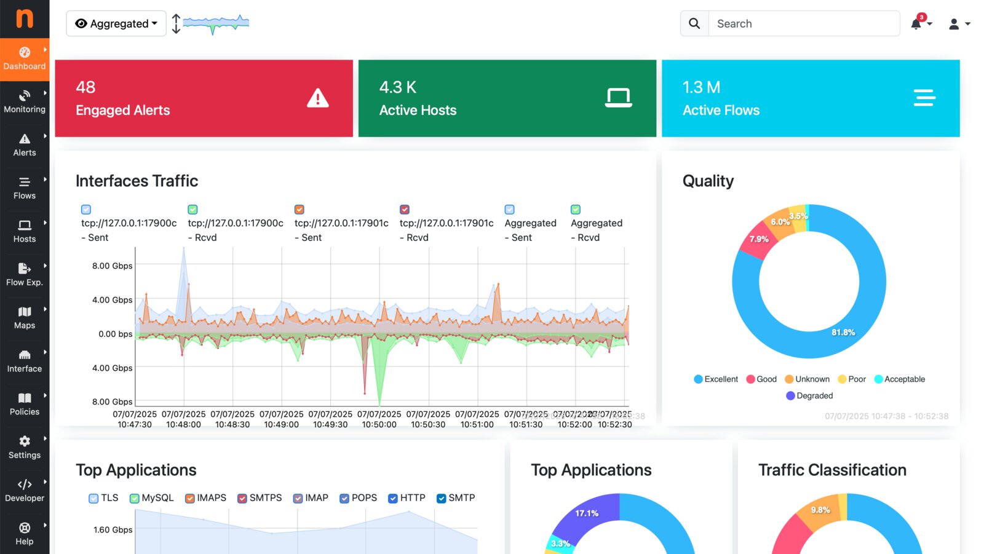Open the Settings sidebar menu item
This screenshot has width=984, height=554.
[25, 448]
